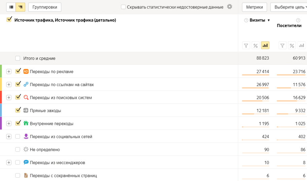Enable Скрывать статистически недостоверные данные checkbox
Image resolution: width=307 pixels, height=181 pixels.
123,7
